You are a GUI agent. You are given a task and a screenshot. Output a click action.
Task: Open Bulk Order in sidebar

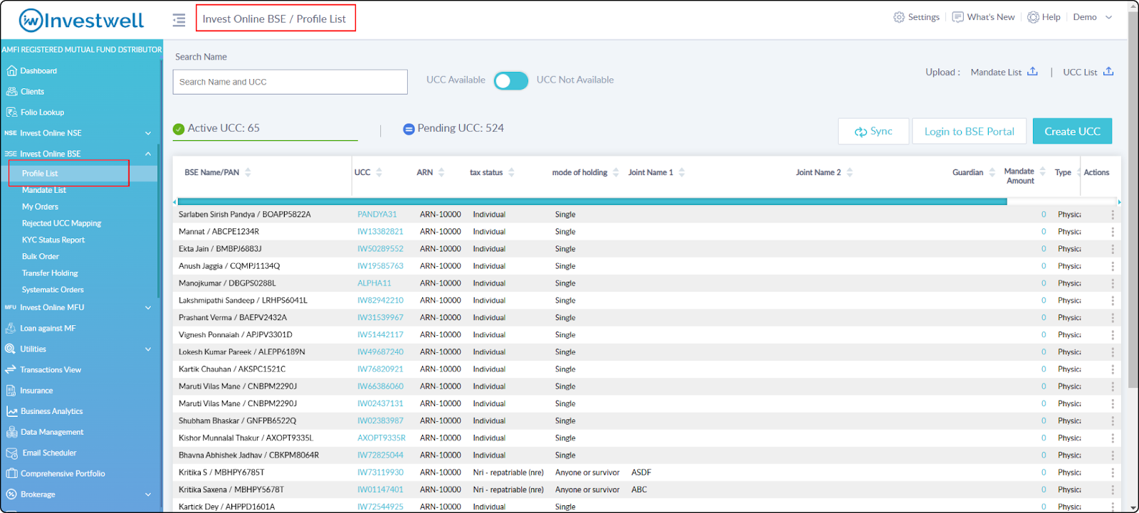(x=41, y=256)
